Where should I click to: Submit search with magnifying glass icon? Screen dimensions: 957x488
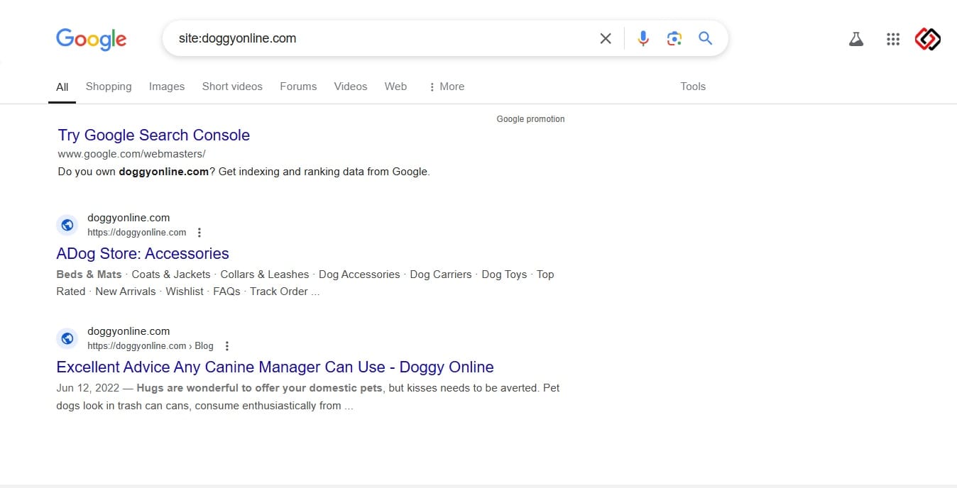pos(705,38)
